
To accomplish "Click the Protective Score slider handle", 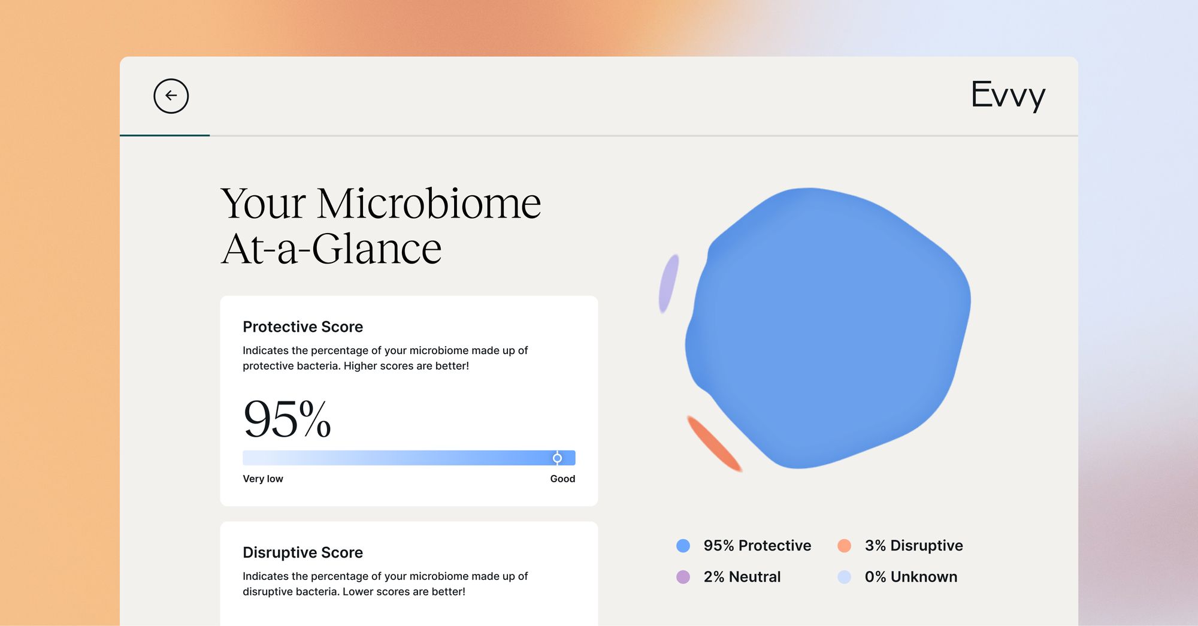I will 557,458.
